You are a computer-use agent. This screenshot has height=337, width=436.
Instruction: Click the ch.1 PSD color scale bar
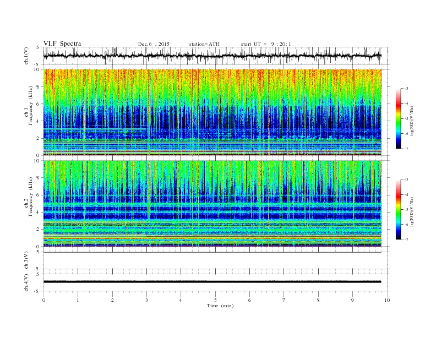[399, 119]
